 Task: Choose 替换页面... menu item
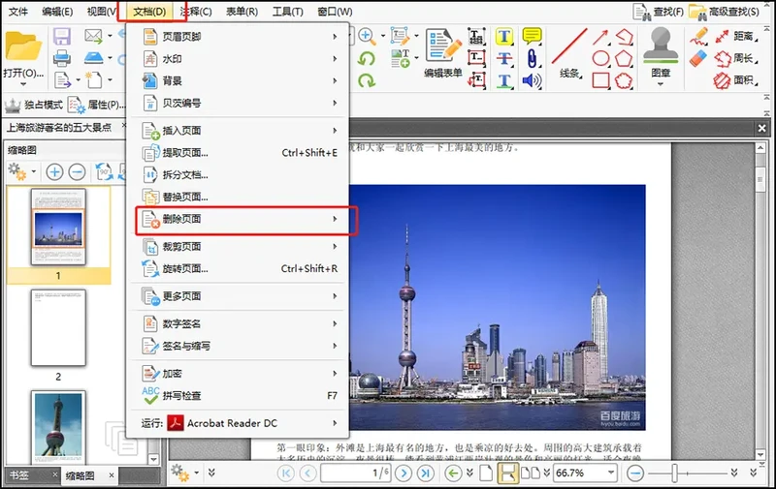tap(240, 198)
